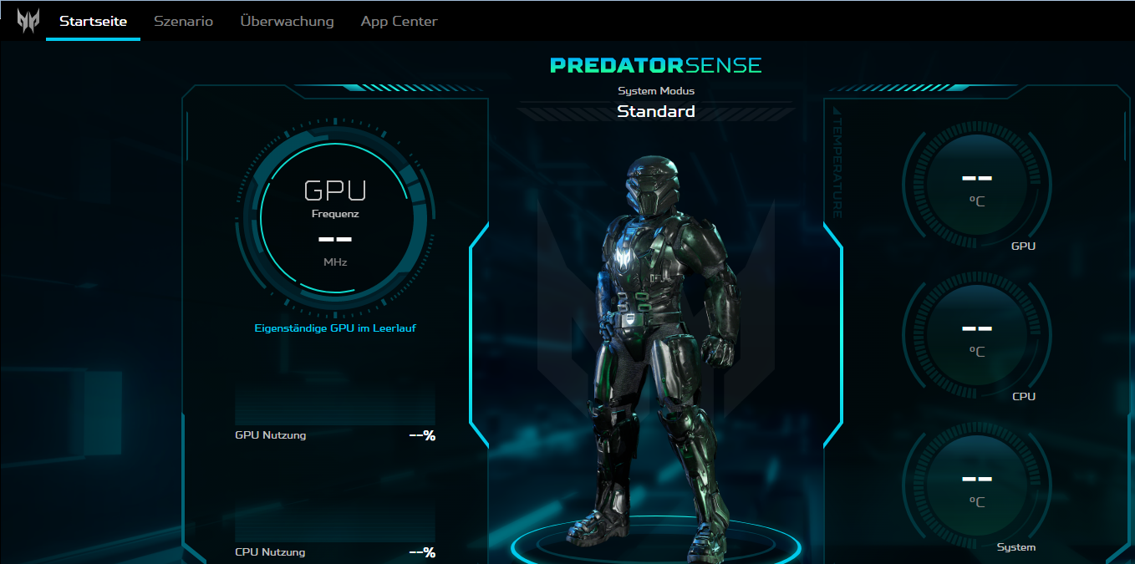The image size is (1135, 564).
Task: Click the CPU Nutzung usage graph
Action: click(x=334, y=522)
